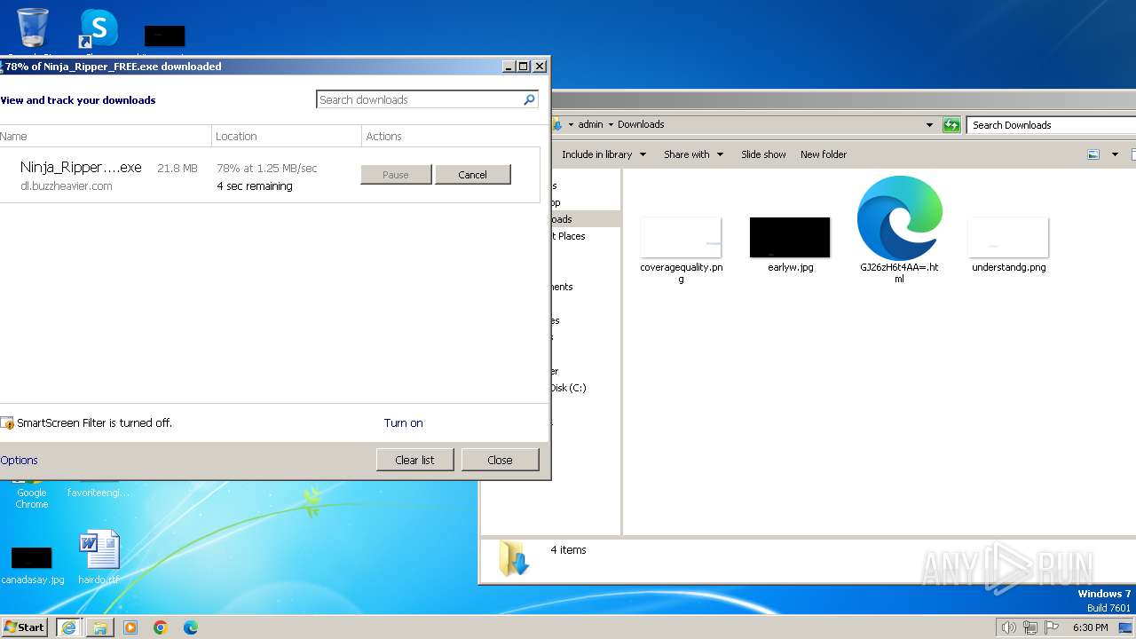
Task: Expand the address bar history dropdown
Action: coord(929,125)
